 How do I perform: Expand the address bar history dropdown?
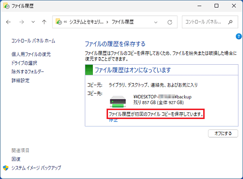pyautogui.click(x=156, y=22)
